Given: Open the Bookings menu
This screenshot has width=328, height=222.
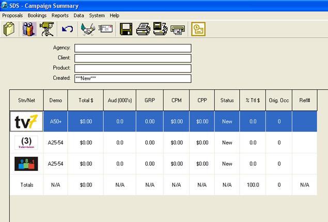Looking at the screenshot, I should 37,15.
